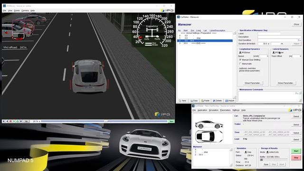Click the 1x playback speed button
The height and width of the screenshot is (171, 304).
click(x=26, y=122)
